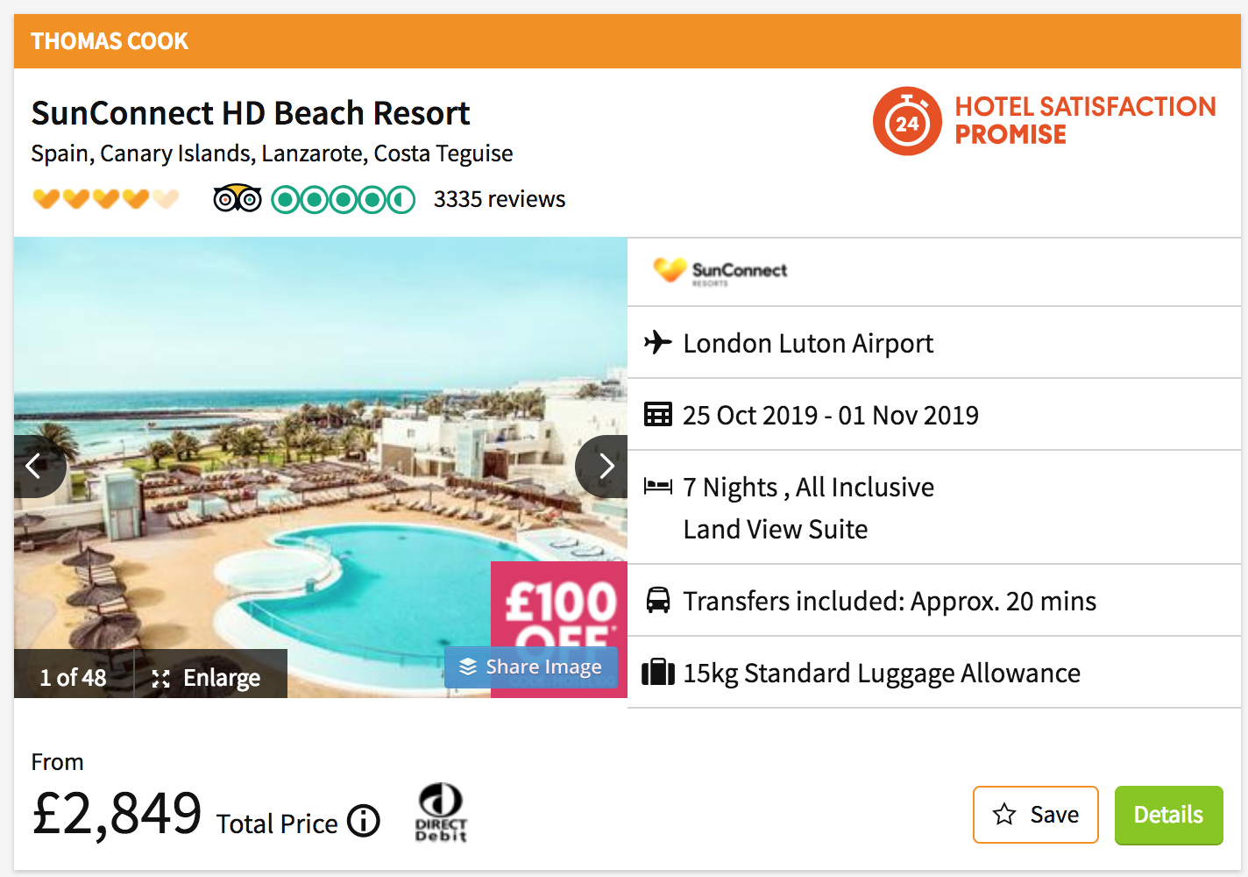Click the SunConnect HD Beach Resort title
This screenshot has width=1248, height=877.
pos(251,113)
